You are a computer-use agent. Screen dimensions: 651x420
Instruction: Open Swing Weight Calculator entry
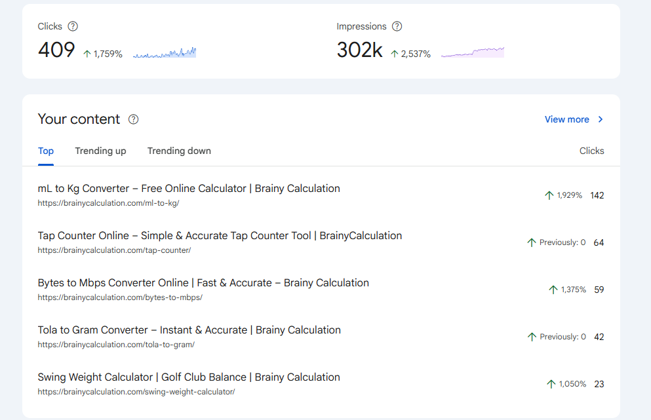coord(189,377)
